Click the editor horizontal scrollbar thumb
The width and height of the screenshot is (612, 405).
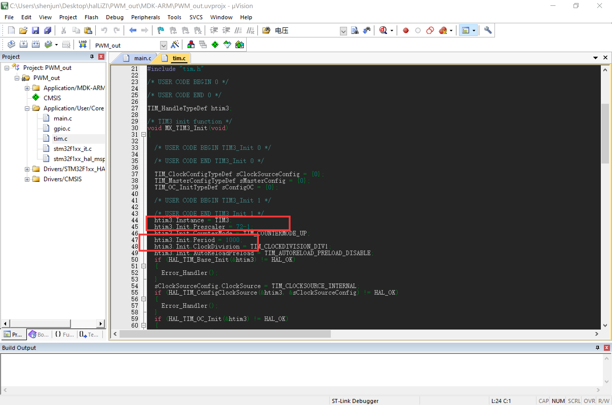click(225, 334)
